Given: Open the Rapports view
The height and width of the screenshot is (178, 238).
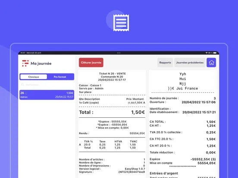Looking at the screenshot, I should point(165,62).
